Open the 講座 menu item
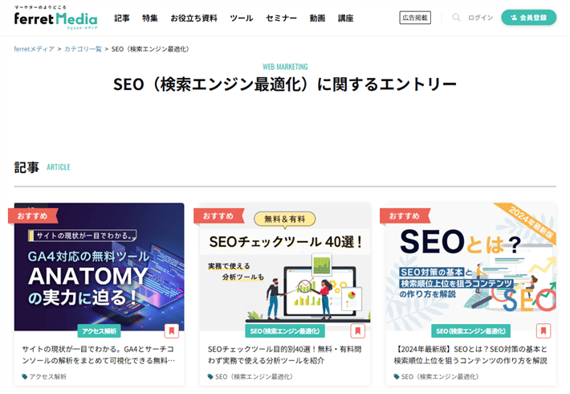 (x=346, y=18)
